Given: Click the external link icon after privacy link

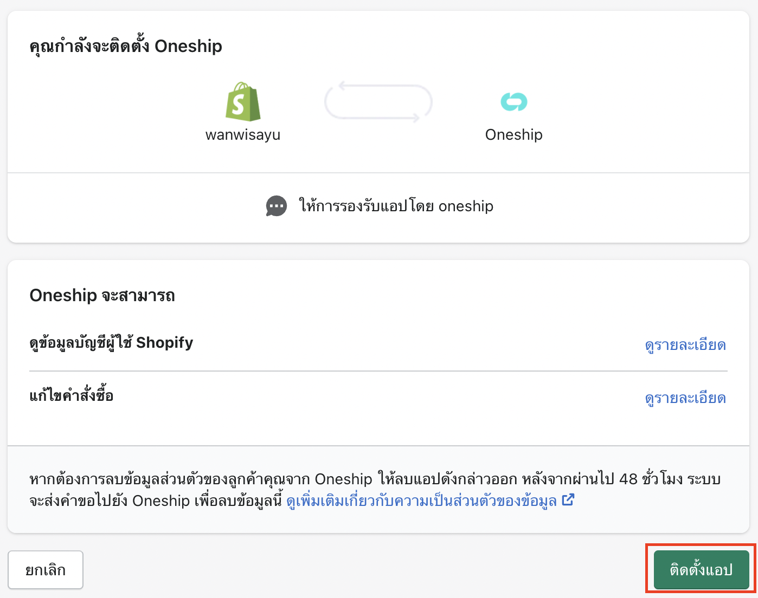Looking at the screenshot, I should point(568,500).
